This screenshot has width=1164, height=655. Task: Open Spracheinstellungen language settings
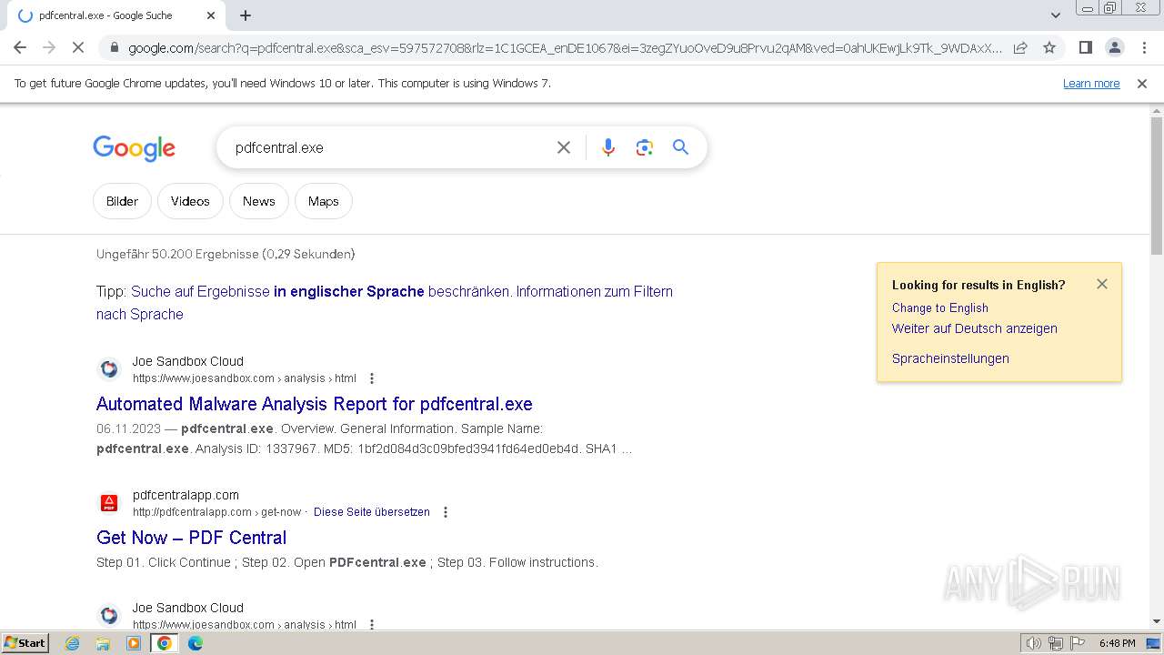[950, 358]
